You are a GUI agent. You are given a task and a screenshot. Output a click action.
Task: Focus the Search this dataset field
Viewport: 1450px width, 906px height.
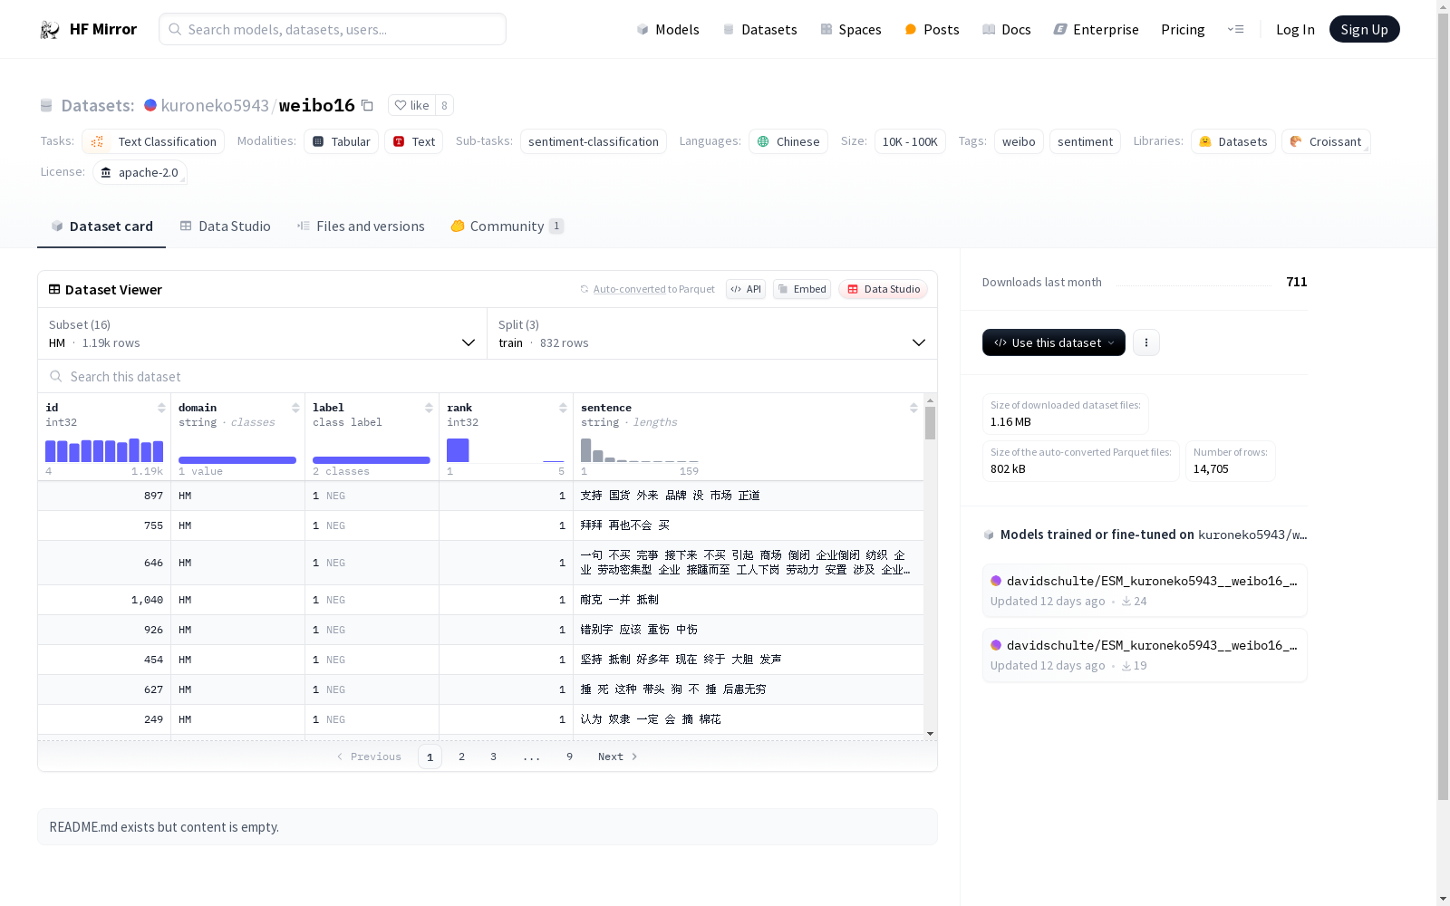pyautogui.click(x=488, y=376)
